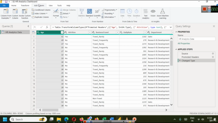Click Age column data type icon
Screen dimensions: 218x123
tap(38, 32)
